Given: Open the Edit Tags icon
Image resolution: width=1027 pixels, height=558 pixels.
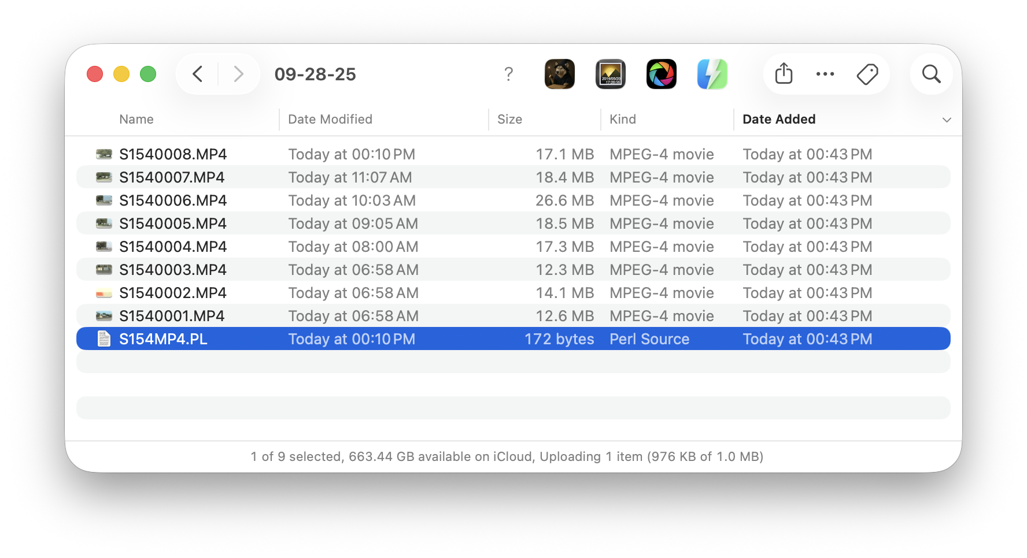Looking at the screenshot, I should [867, 74].
